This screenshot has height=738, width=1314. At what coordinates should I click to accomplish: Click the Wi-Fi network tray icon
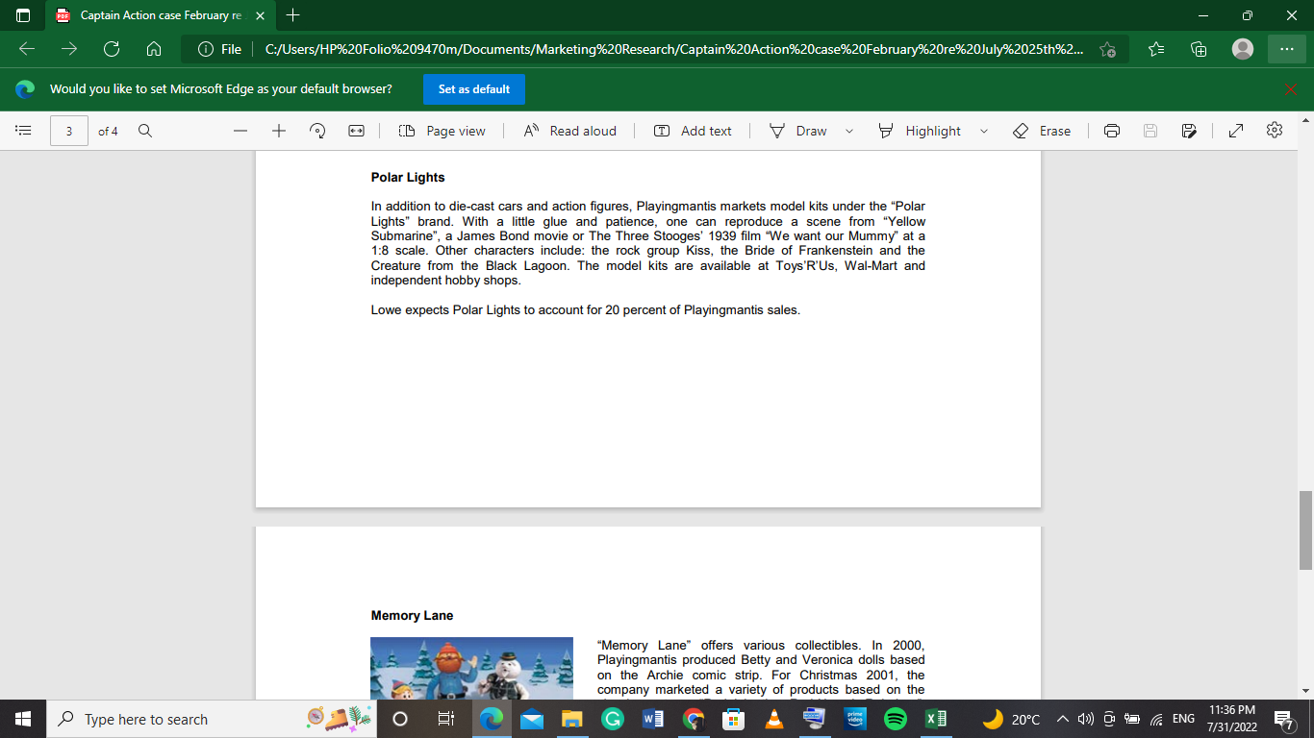(x=1156, y=719)
